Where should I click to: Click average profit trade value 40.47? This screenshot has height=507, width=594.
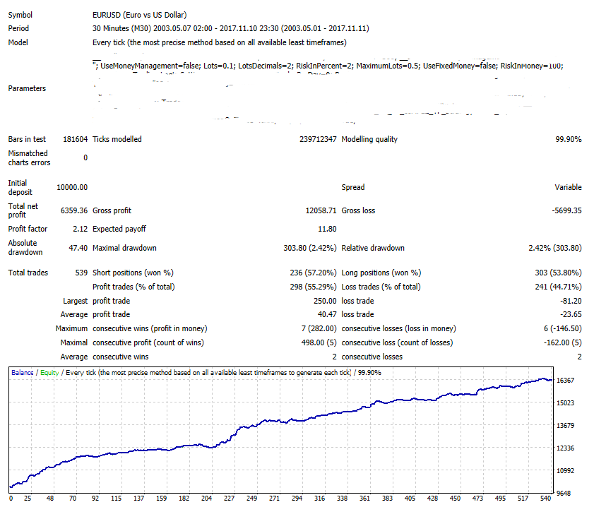327,314
